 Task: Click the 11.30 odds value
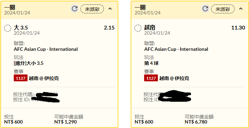click(238, 28)
